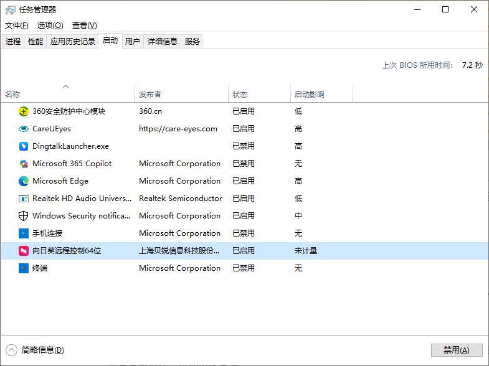Click the 360.cn publisher cell
This screenshot has width=489, height=366.
(150, 111)
